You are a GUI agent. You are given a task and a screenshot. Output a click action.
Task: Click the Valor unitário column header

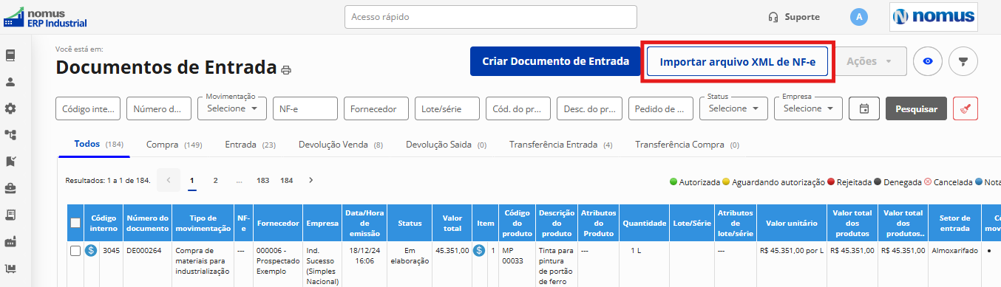[x=791, y=223]
